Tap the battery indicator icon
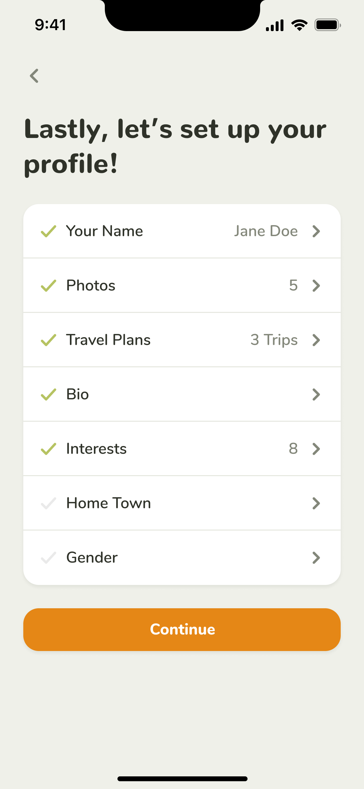 (x=327, y=25)
